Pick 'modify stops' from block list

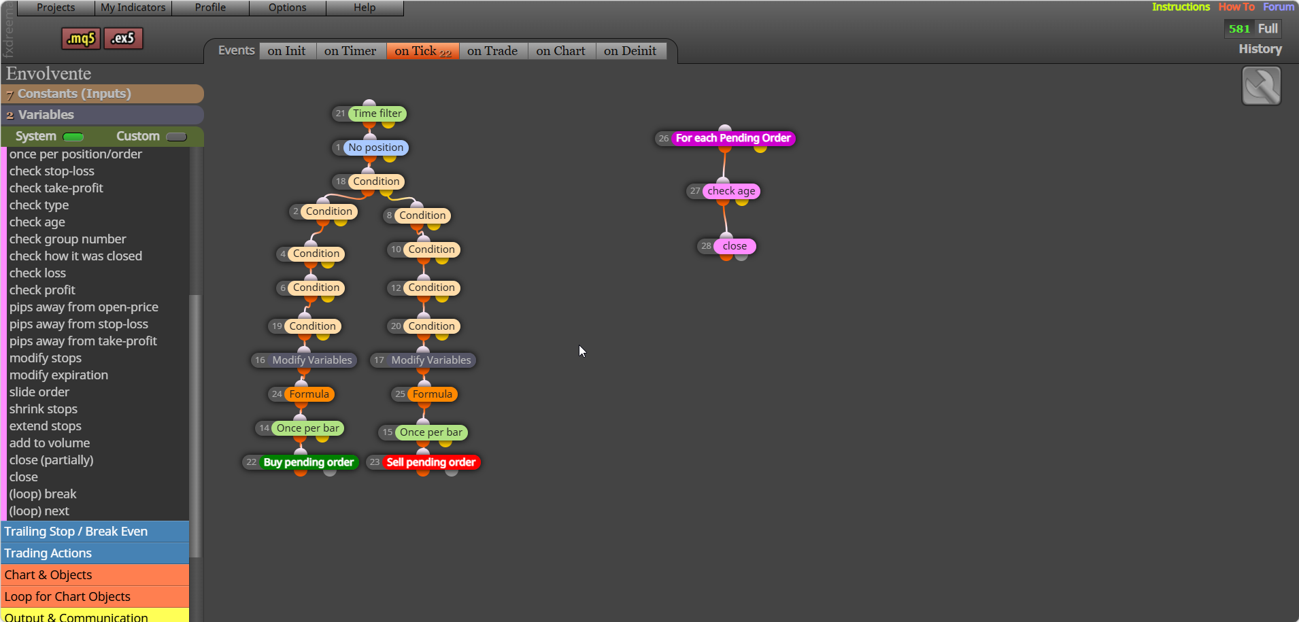pos(46,358)
